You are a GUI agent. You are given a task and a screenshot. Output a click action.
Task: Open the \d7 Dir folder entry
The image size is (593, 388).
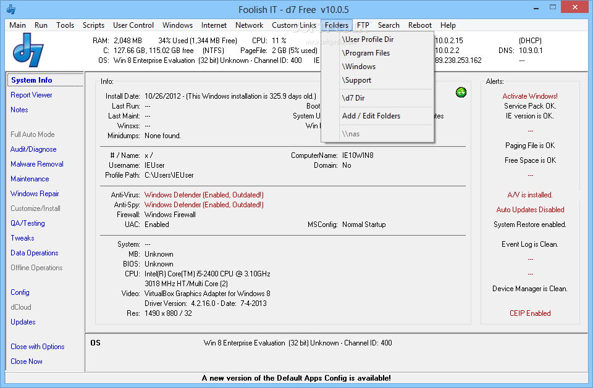[x=377, y=98]
